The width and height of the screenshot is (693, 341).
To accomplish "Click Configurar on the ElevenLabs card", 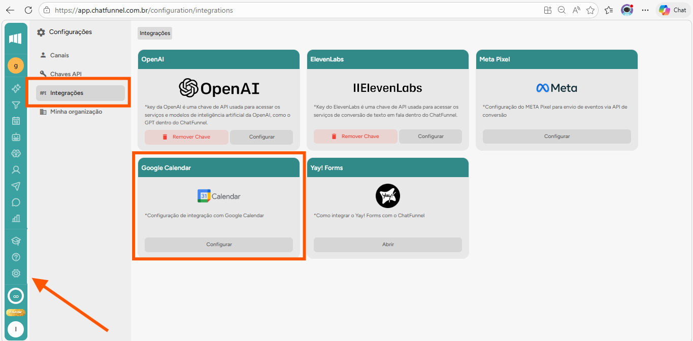I will click(431, 137).
